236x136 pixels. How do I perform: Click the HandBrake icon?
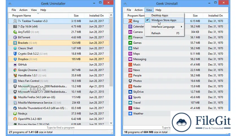coord(15,76)
